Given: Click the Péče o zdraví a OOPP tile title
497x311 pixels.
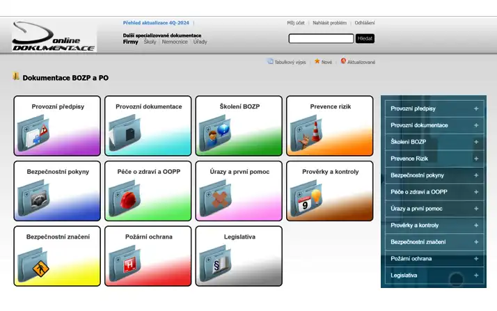Looking at the screenshot, I should click(149, 172).
